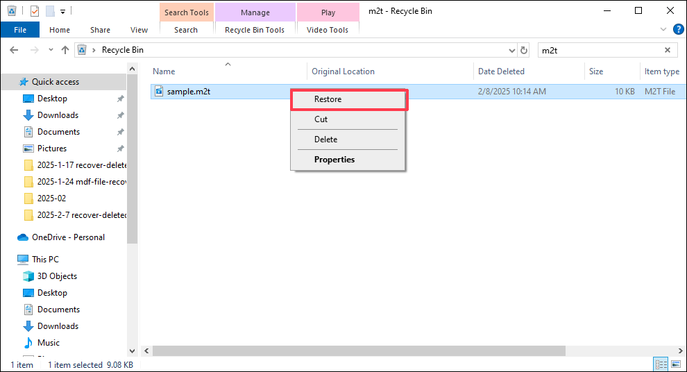Click the Manage contextual header

click(255, 12)
